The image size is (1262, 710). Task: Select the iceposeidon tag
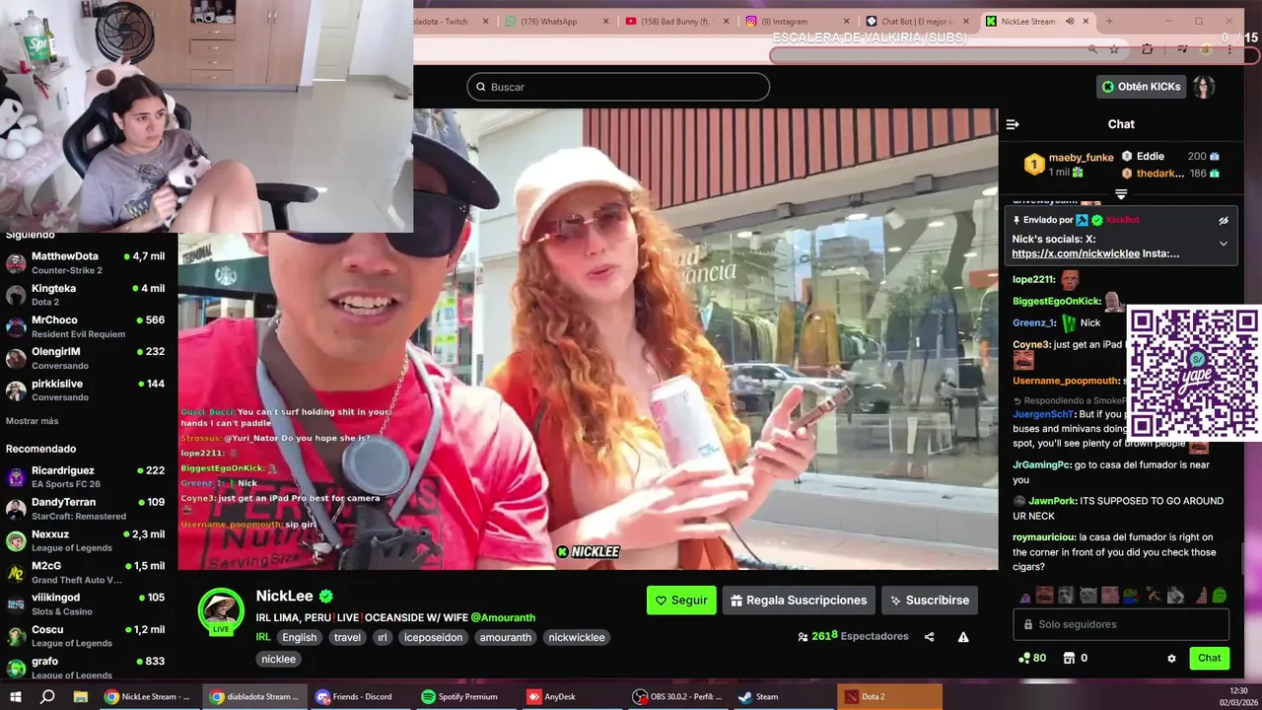[433, 637]
